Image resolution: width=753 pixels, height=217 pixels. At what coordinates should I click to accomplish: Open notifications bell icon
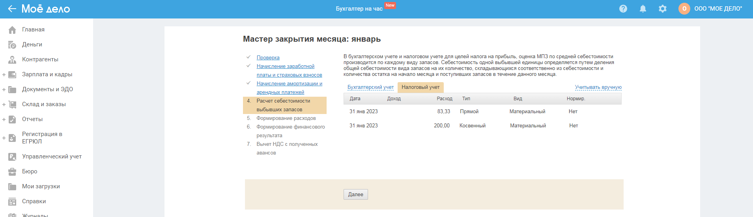(643, 9)
